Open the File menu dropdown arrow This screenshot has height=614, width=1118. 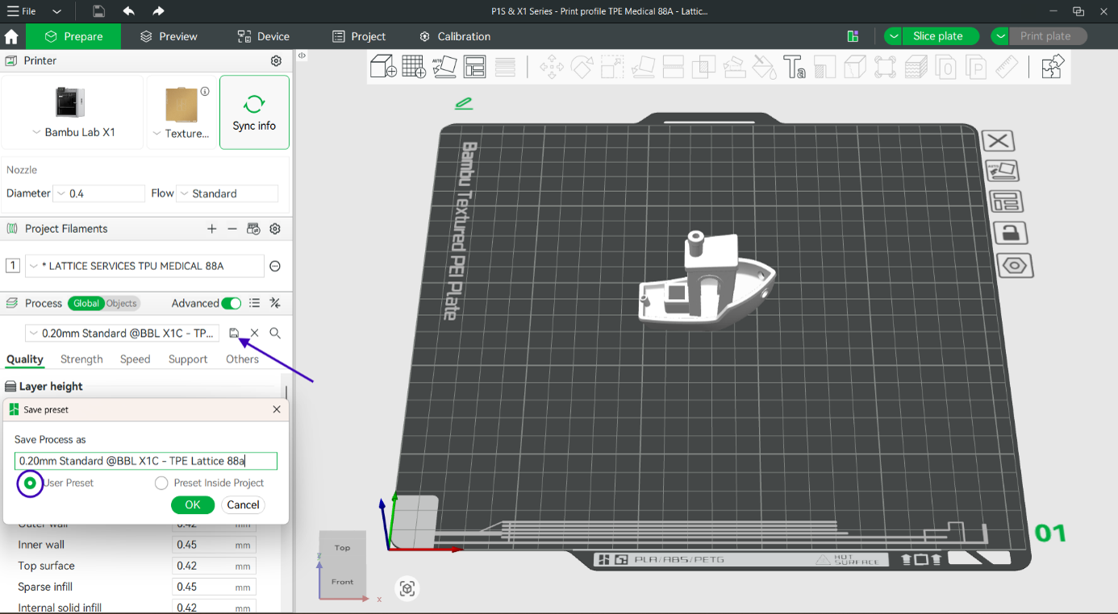click(x=56, y=11)
